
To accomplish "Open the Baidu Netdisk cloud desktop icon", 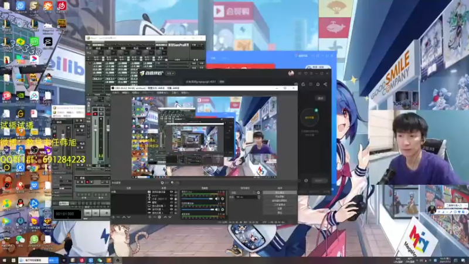I will pyautogui.click(x=34, y=96).
